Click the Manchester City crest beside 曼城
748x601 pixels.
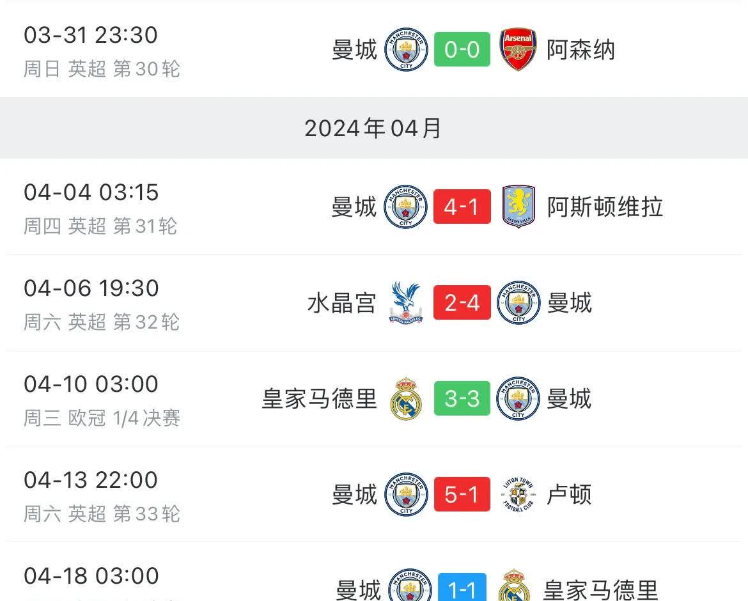click(405, 49)
